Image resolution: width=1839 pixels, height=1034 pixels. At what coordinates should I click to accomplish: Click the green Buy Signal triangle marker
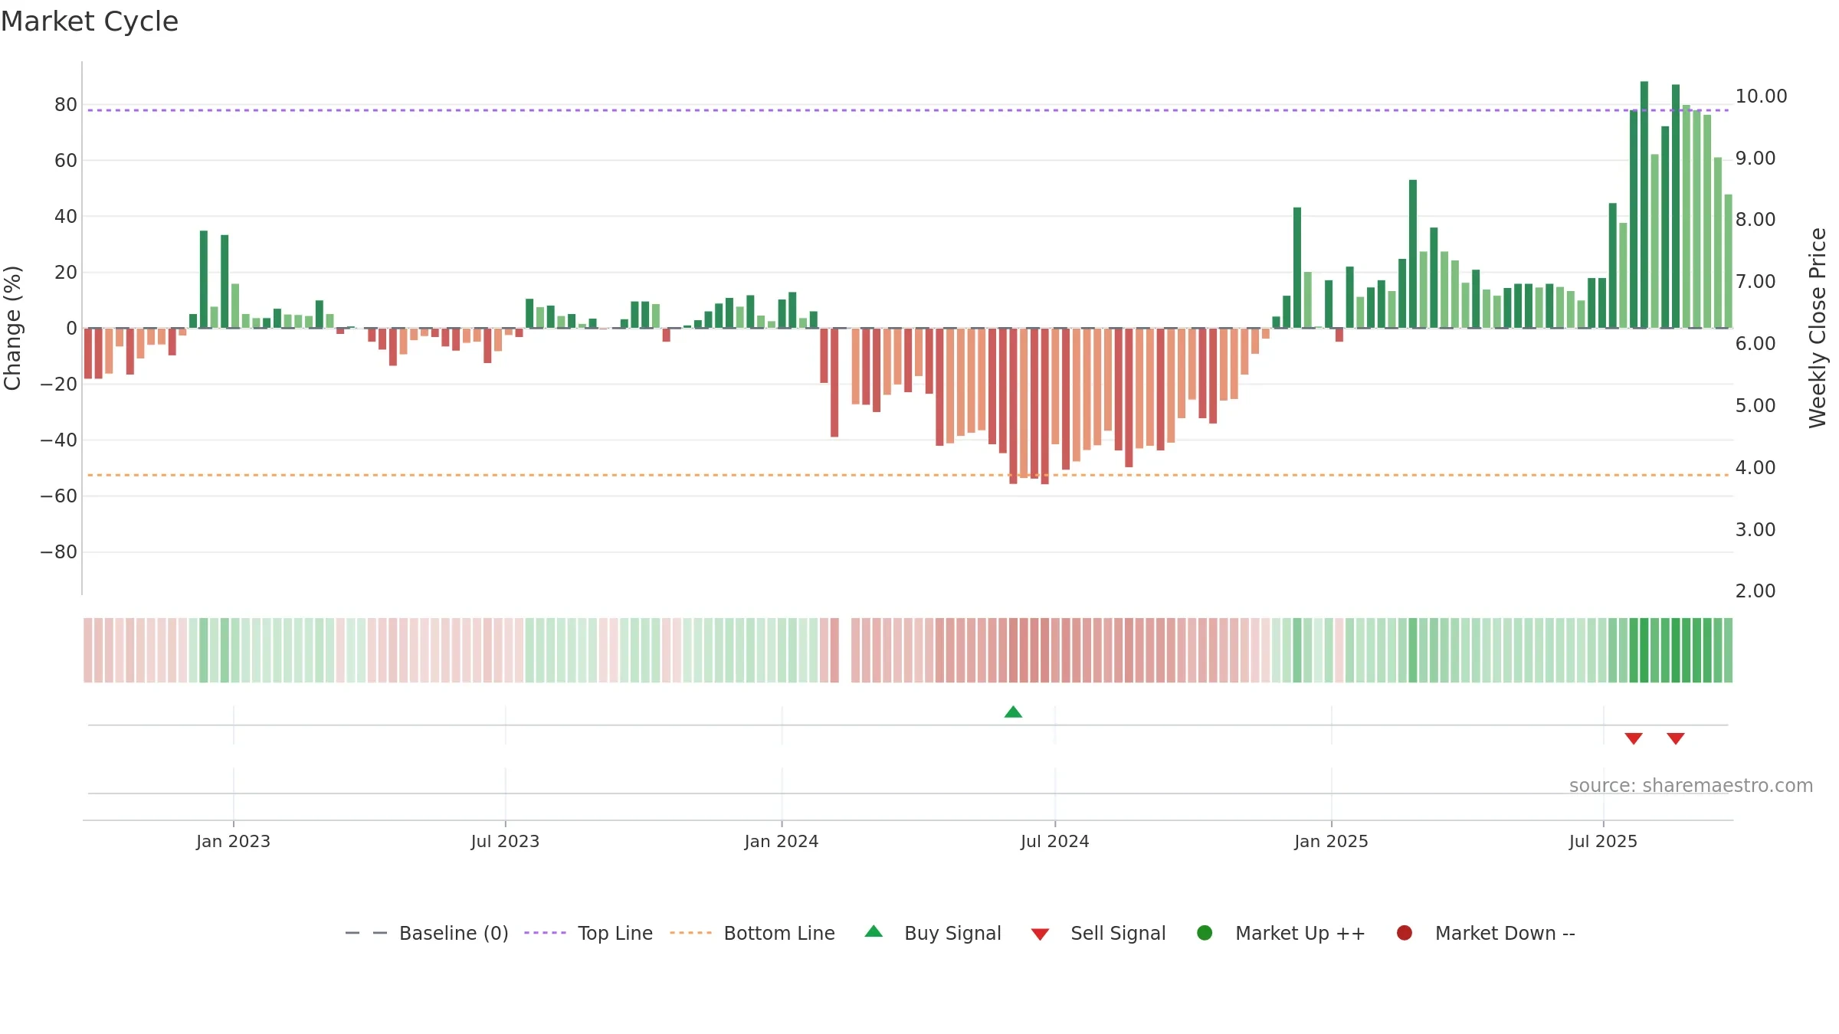[x=1013, y=712]
